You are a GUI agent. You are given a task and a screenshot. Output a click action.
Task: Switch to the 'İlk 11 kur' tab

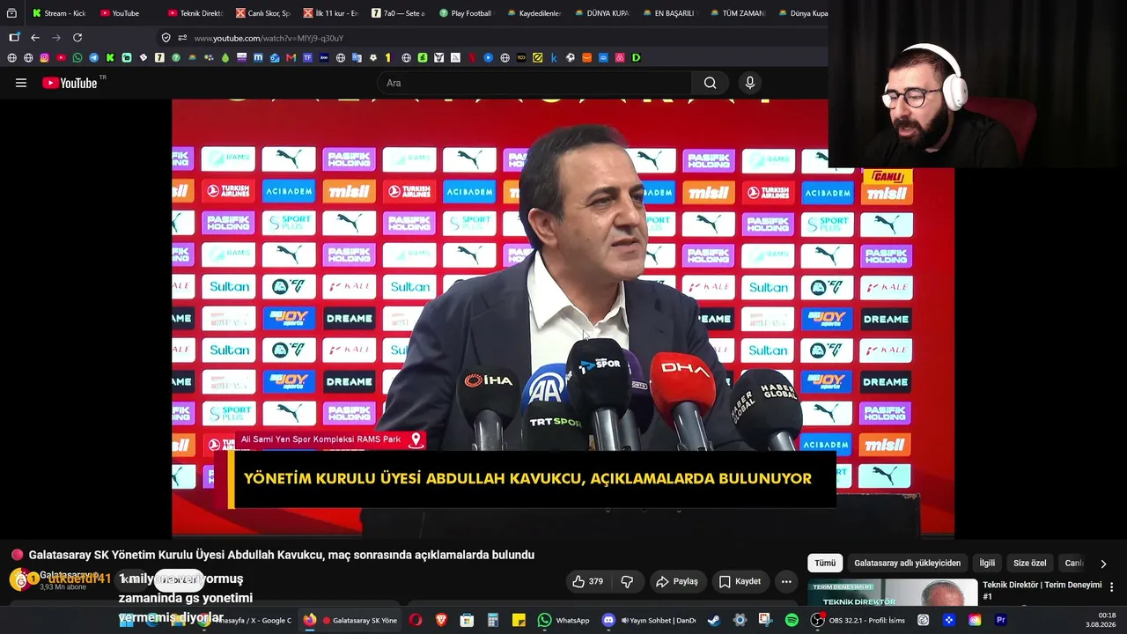[x=330, y=13]
